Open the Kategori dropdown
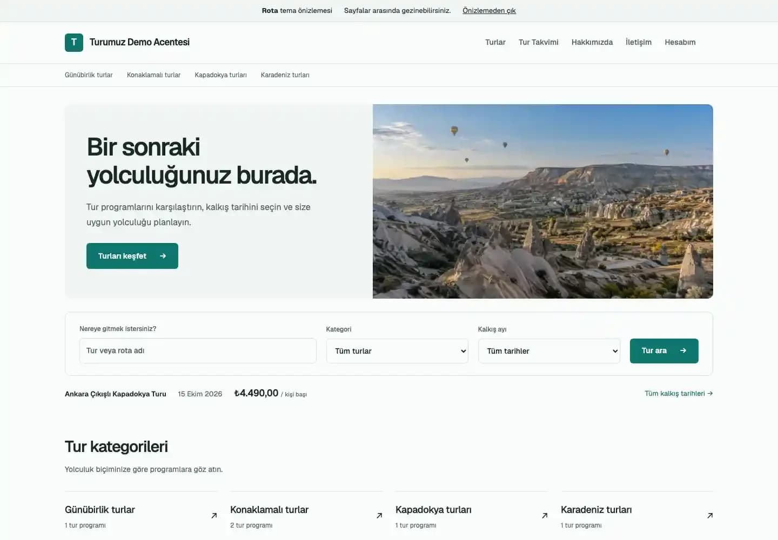 [397, 351]
